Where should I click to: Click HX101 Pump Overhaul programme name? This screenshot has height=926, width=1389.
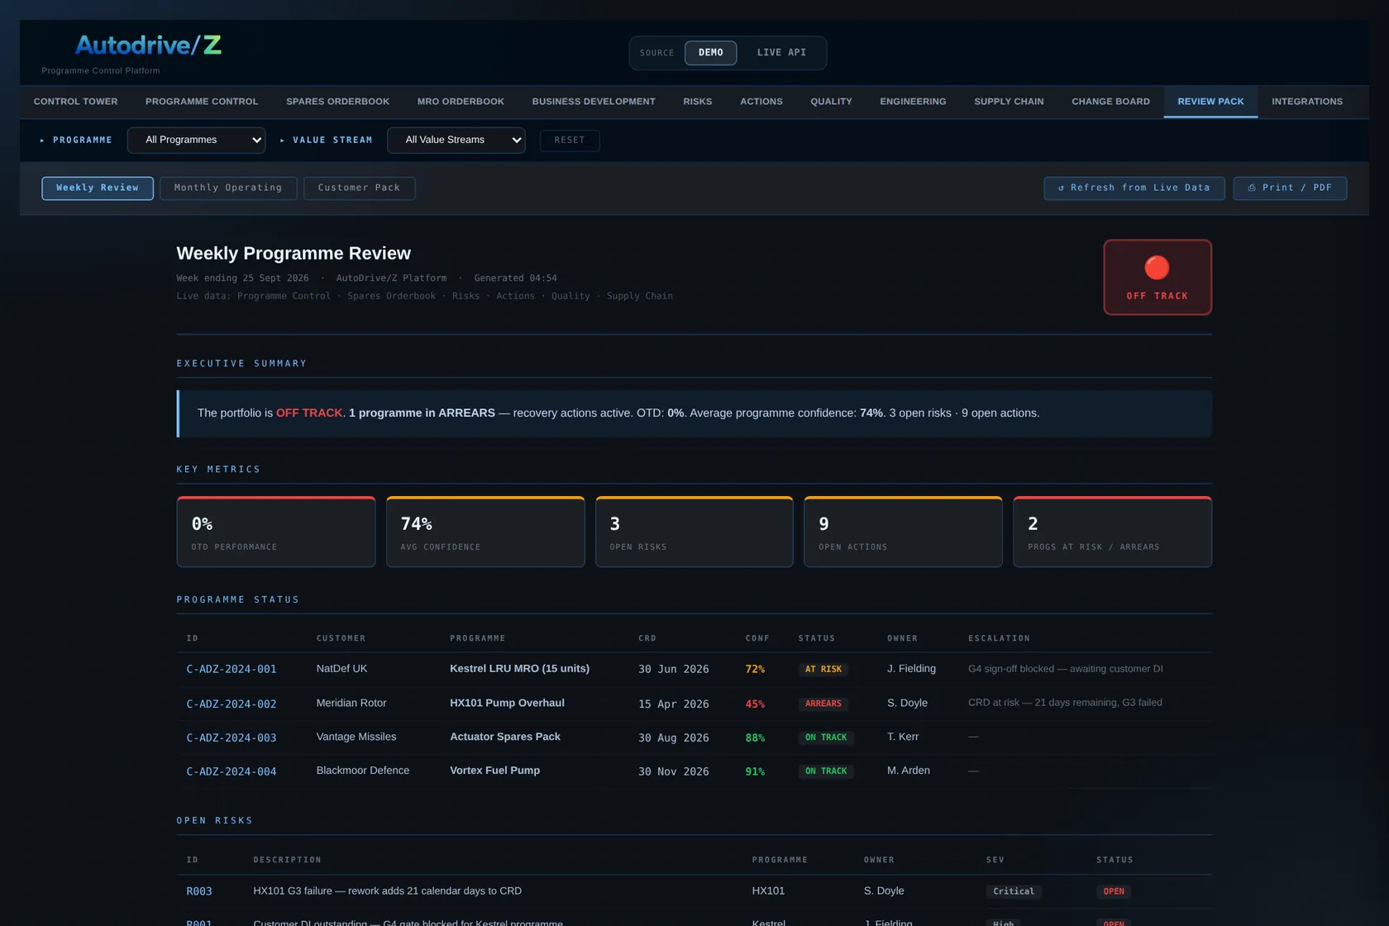pos(507,703)
